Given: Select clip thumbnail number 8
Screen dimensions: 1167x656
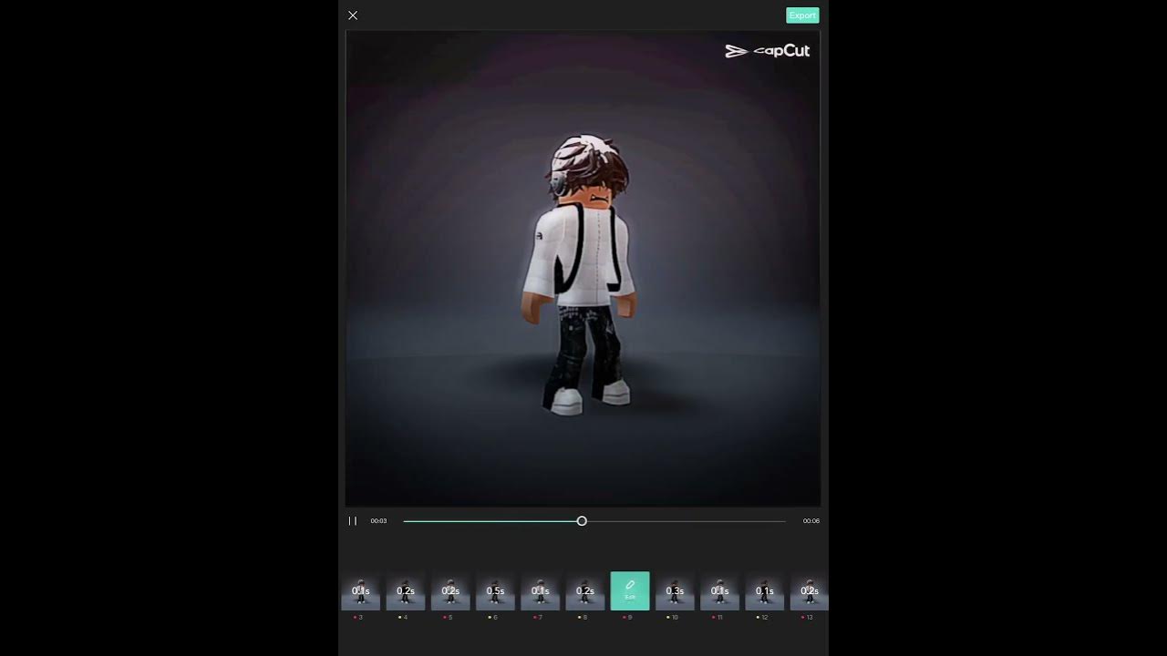Looking at the screenshot, I should (x=584, y=591).
